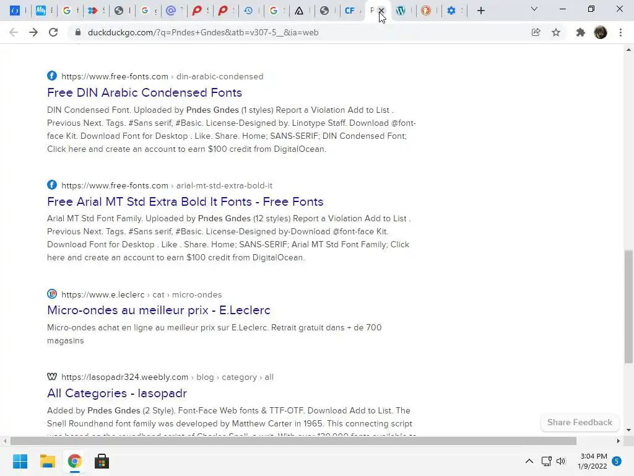Open Microsoft Store from the taskbar
This screenshot has width=634, height=476.
(102, 461)
